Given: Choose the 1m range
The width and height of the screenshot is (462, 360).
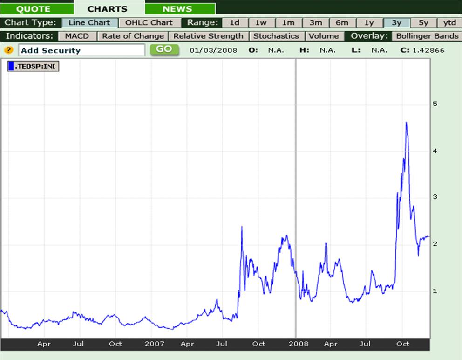Looking at the screenshot, I should [288, 23].
